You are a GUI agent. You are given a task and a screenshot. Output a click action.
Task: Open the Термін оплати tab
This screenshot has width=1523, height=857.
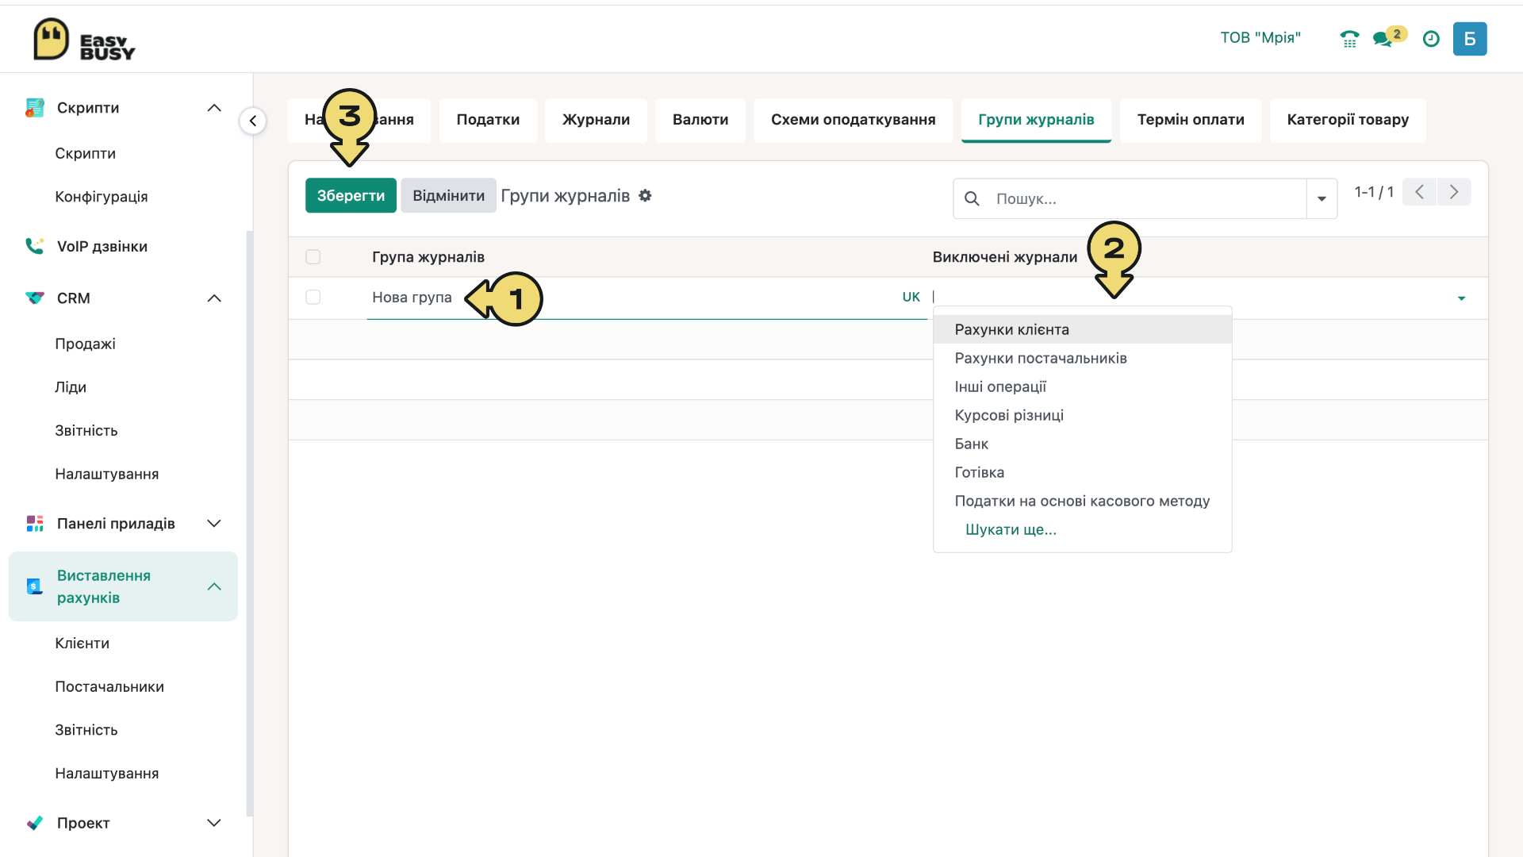[1191, 121]
